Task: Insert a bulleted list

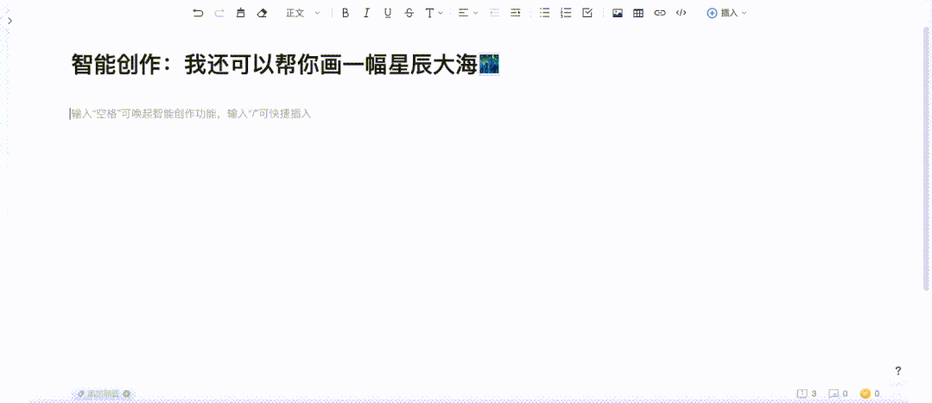Action: point(544,13)
